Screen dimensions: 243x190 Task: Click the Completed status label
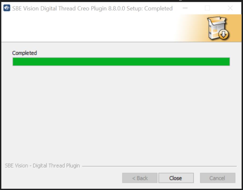point(24,53)
